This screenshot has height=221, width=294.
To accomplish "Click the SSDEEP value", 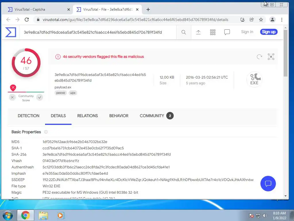I will coord(148,180).
